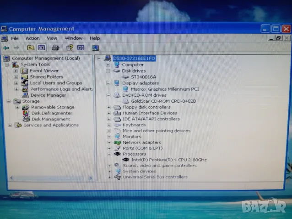Open Disk Management via its icon

click(x=26, y=119)
